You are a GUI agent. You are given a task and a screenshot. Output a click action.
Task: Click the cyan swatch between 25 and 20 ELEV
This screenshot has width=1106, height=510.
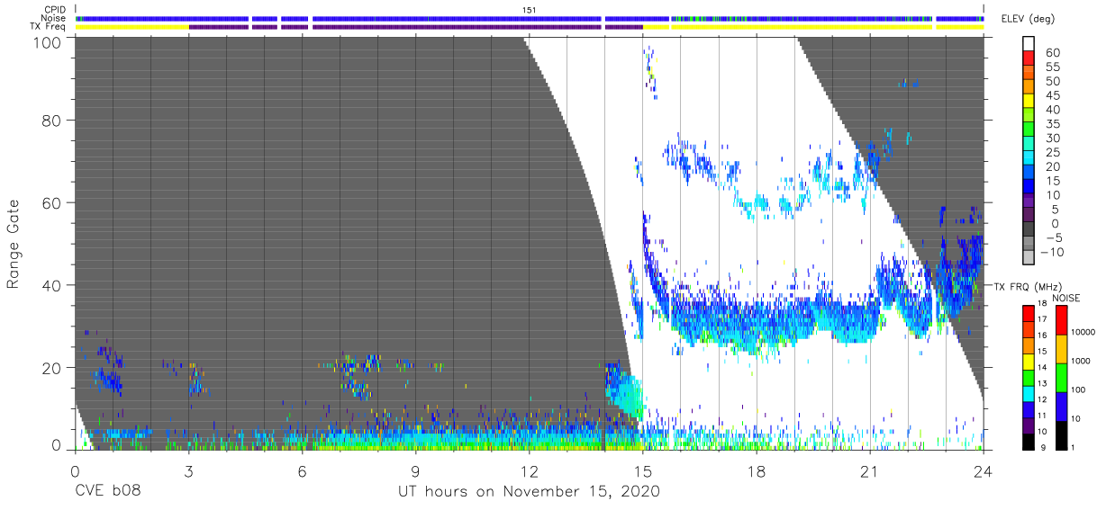click(1029, 159)
